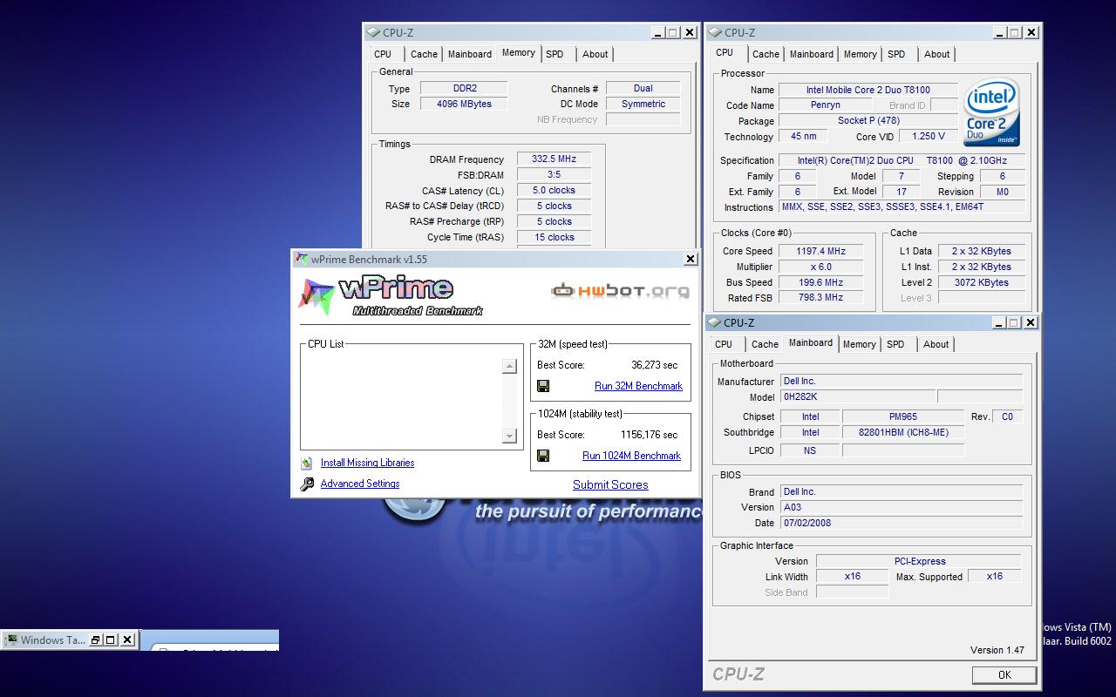The image size is (1116, 697).
Task: Click memory size 4096 MBytes field
Action: (464, 104)
